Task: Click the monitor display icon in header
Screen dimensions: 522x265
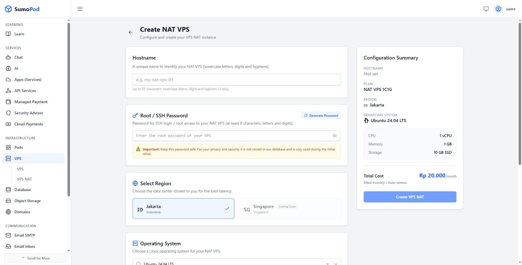Action: click(486, 9)
